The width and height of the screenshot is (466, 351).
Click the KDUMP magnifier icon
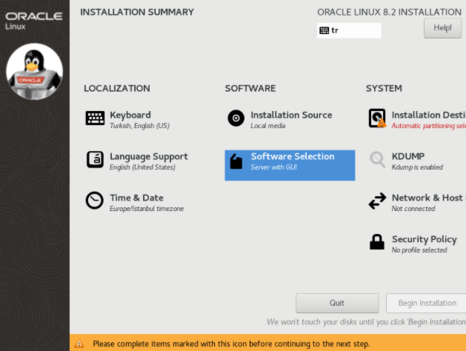[x=377, y=160]
